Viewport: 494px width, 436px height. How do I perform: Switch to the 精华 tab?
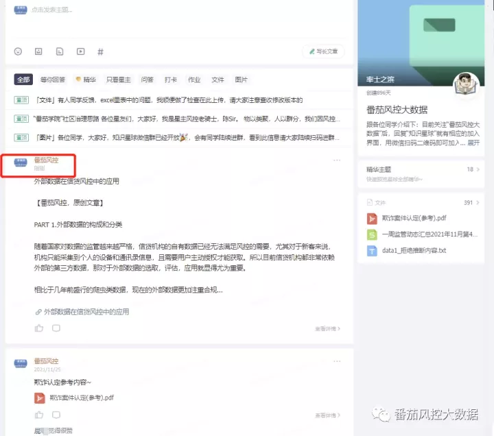(x=86, y=80)
